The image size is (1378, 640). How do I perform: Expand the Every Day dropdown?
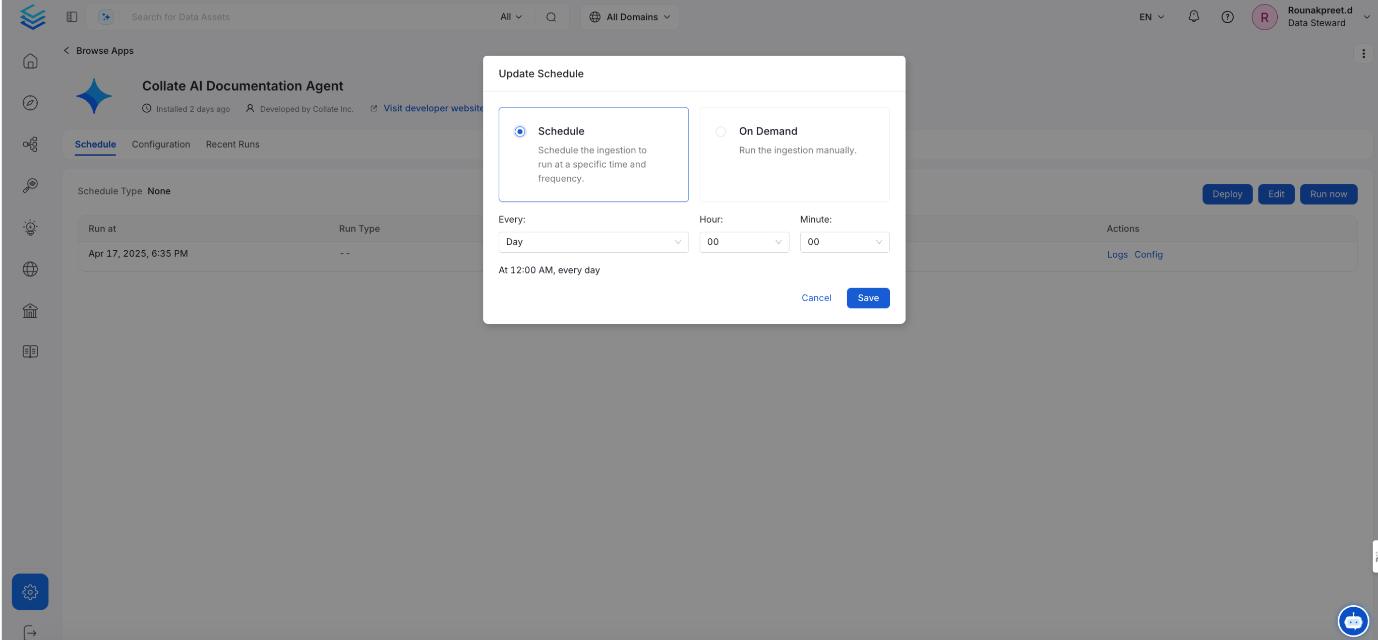pos(593,242)
